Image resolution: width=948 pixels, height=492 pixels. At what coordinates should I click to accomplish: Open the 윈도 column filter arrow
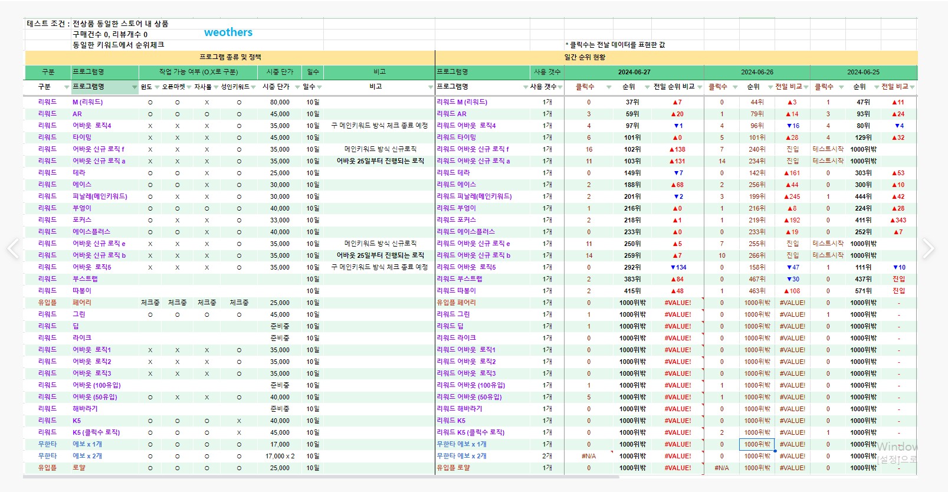(x=157, y=87)
